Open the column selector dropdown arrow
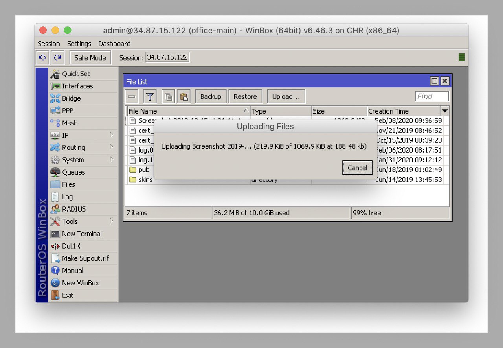 (x=445, y=111)
